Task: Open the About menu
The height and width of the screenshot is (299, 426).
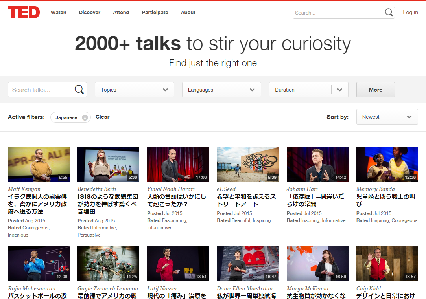Action: point(188,13)
